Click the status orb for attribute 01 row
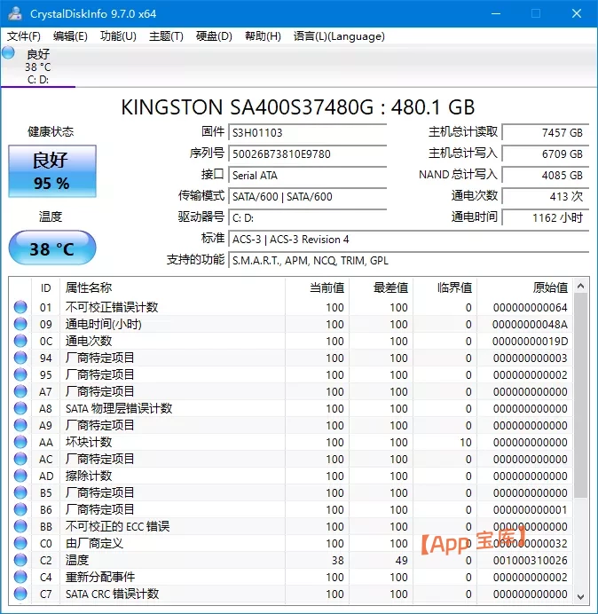The image size is (598, 614). (20, 308)
